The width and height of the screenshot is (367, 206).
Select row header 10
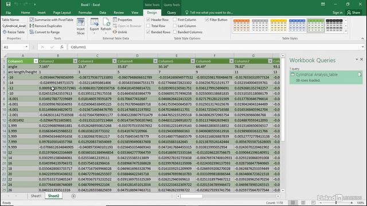pos(4,109)
